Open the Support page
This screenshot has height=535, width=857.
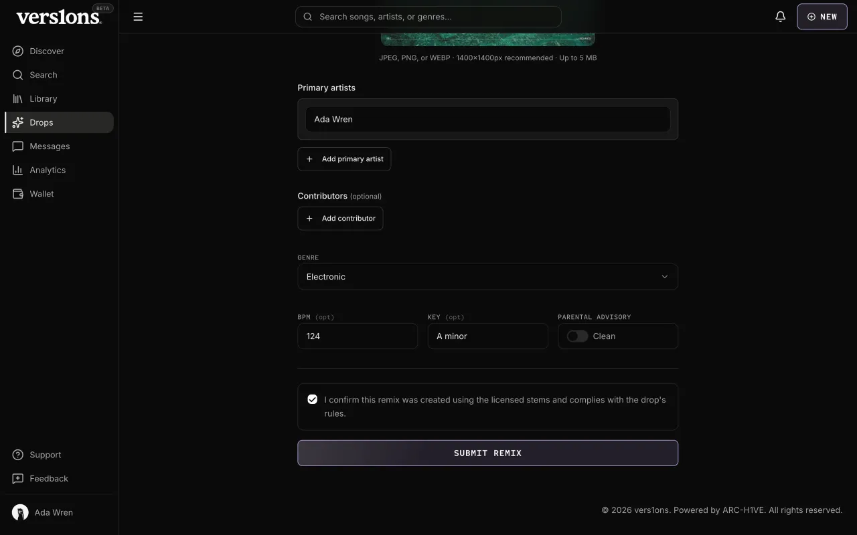59,455
